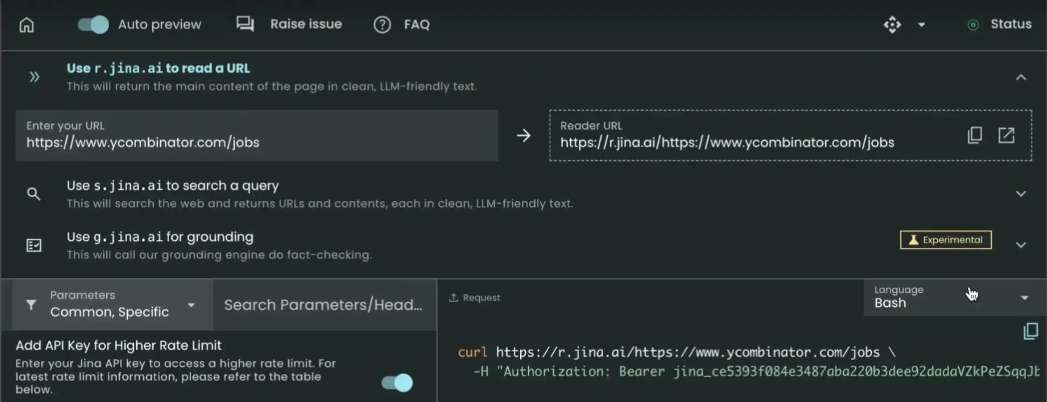Click the arrow between URL and Reader URL

523,136
